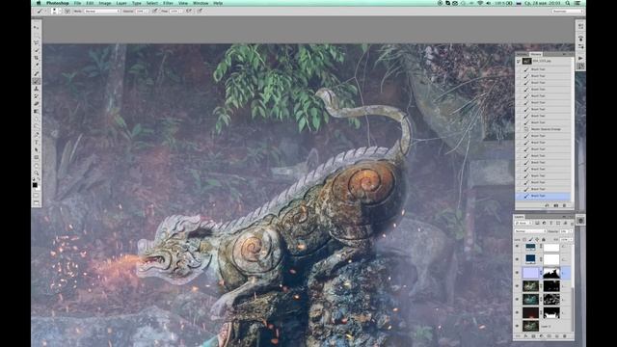Hide the topmost adjustment layer
This screenshot has width=617, height=347.
tap(518, 247)
